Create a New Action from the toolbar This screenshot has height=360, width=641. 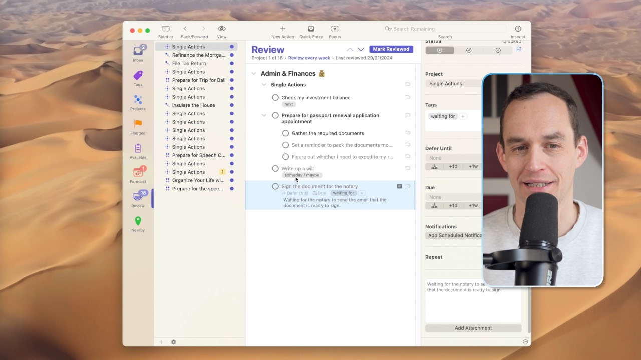pos(283,29)
